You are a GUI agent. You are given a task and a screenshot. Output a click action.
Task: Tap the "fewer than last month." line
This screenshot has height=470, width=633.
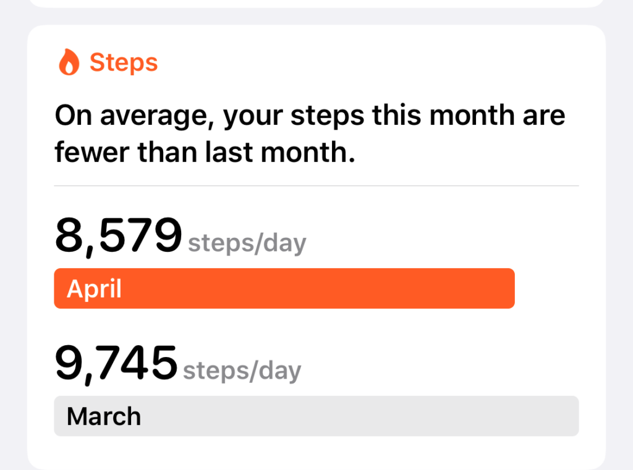205,152
